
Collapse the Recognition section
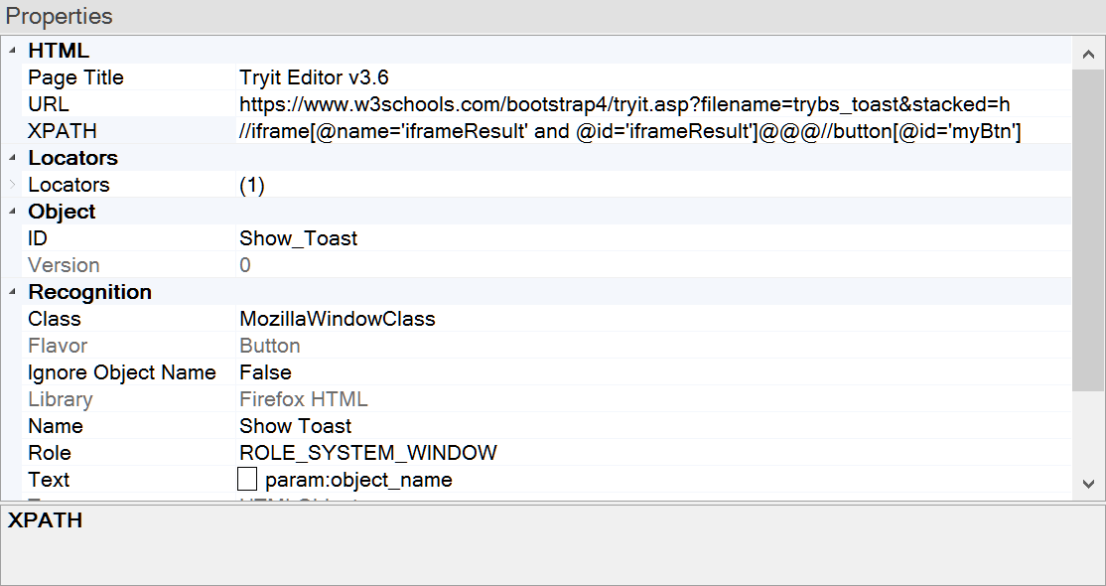coord(13,292)
